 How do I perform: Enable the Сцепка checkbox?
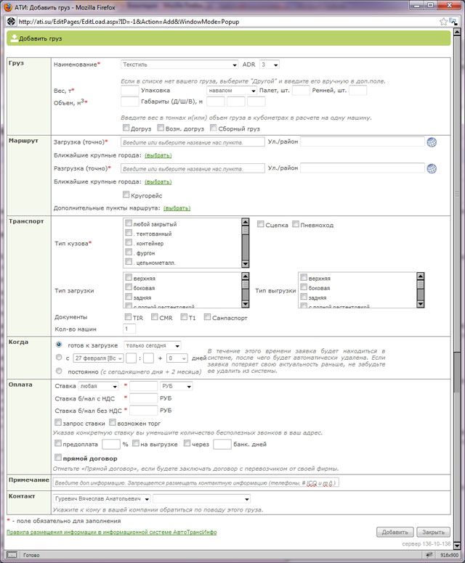(261, 224)
